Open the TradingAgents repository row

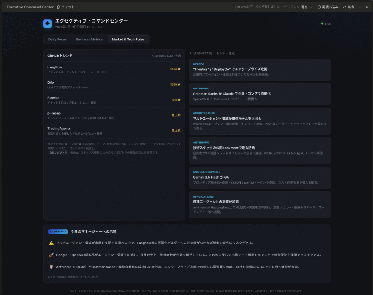(114, 131)
